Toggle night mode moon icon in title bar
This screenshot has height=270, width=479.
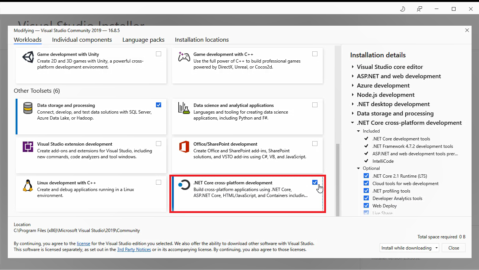click(x=402, y=9)
